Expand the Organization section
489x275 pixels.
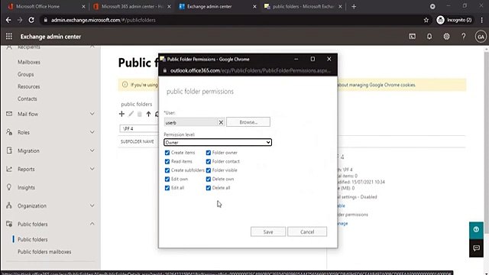pos(92,205)
